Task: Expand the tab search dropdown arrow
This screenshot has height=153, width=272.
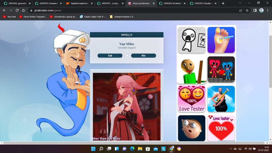Action: [x=240, y=3]
